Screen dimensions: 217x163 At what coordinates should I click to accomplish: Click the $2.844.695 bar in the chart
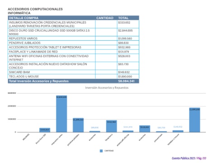[61, 114]
